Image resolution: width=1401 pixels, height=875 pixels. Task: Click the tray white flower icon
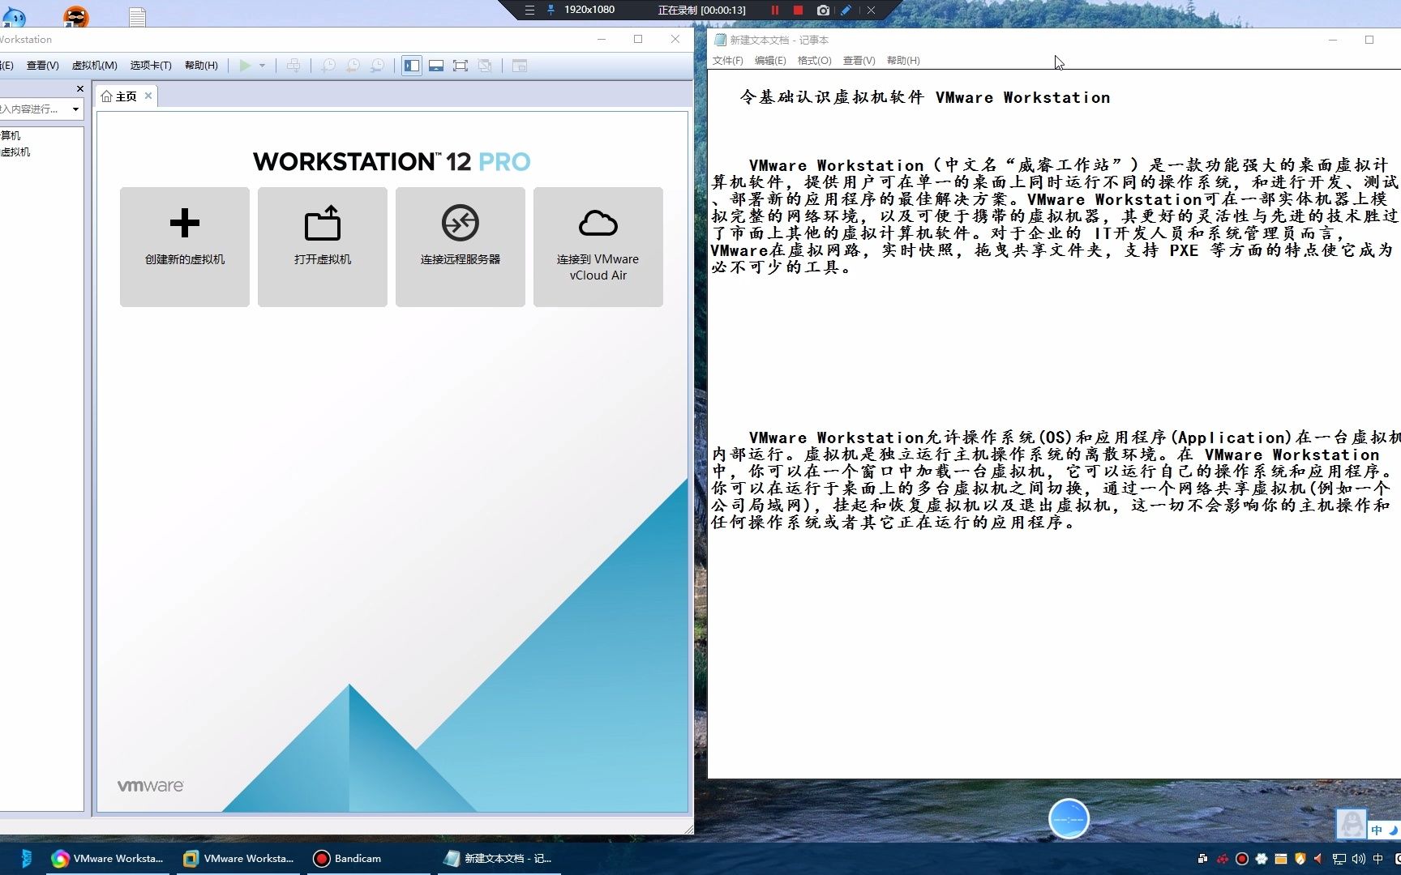(1262, 859)
